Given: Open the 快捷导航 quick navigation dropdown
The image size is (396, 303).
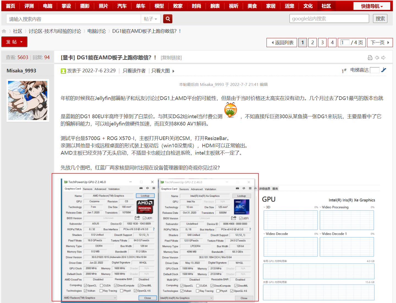Looking at the screenshot, I should [372, 6].
